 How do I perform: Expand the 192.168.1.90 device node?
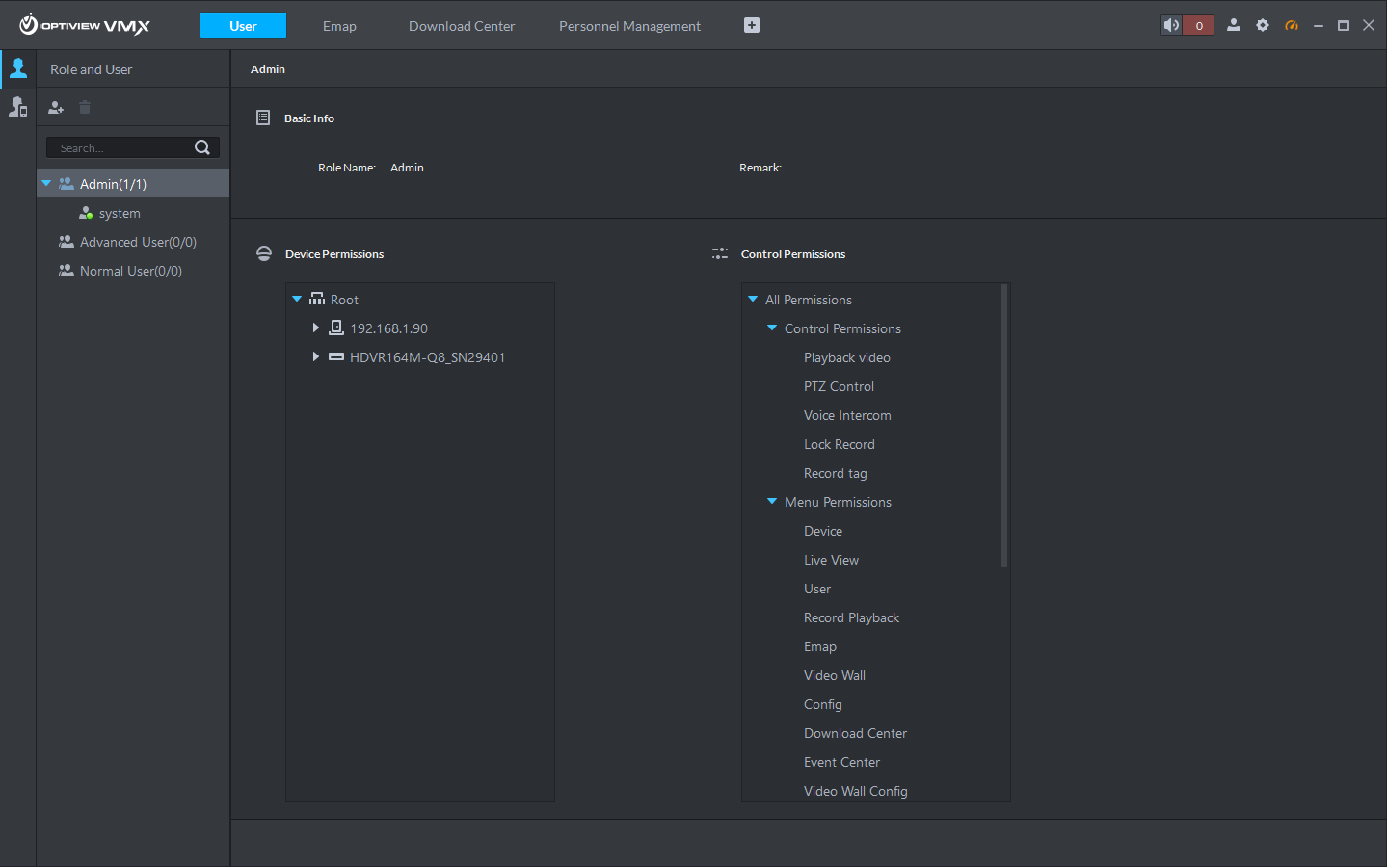coord(316,328)
